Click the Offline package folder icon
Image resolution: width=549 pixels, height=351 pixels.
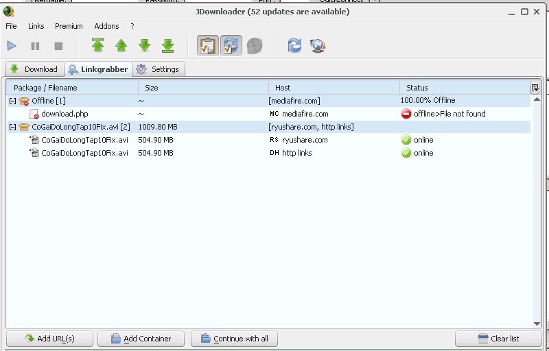tap(24, 101)
